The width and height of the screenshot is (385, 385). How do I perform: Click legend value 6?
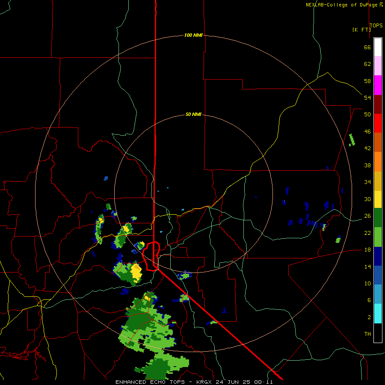point(369,300)
